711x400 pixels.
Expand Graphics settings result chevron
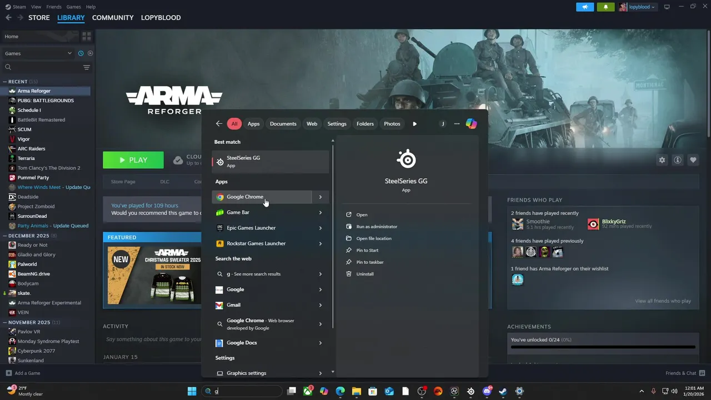[x=321, y=373]
